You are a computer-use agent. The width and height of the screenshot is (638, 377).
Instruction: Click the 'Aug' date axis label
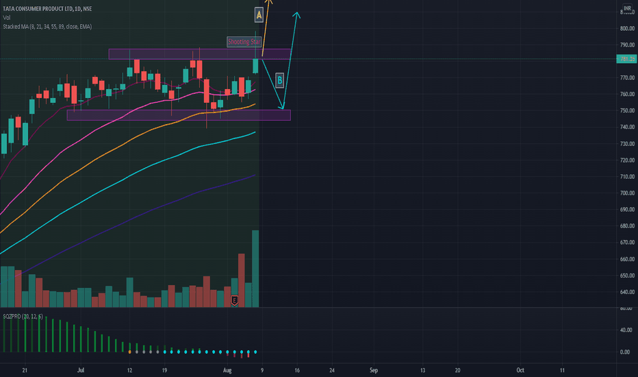click(x=227, y=370)
